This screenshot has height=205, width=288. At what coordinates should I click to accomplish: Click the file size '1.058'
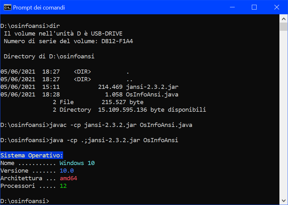[114, 95]
